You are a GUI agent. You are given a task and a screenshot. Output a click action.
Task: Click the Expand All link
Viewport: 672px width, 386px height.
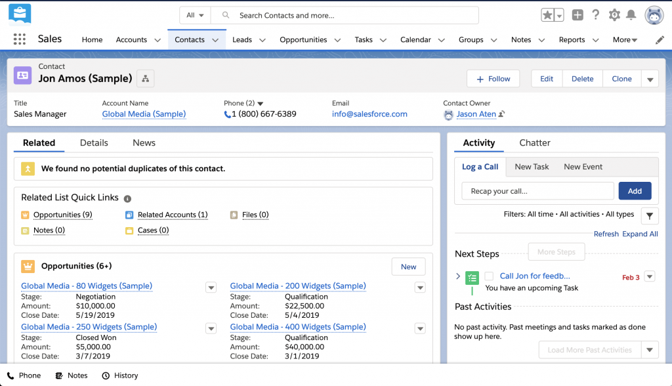[x=640, y=234]
